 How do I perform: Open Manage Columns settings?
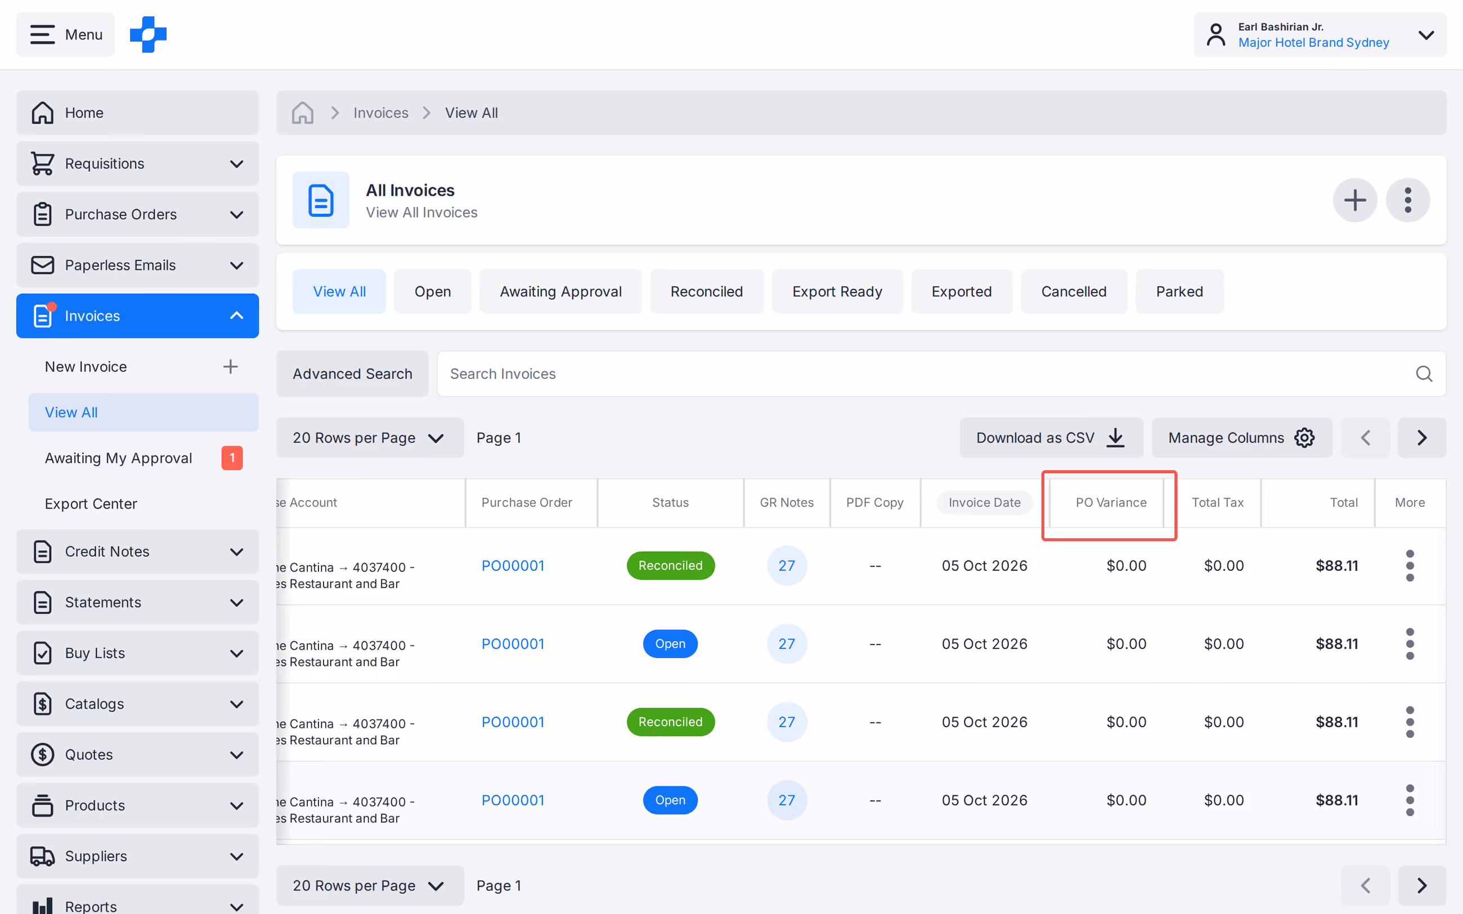click(1241, 438)
